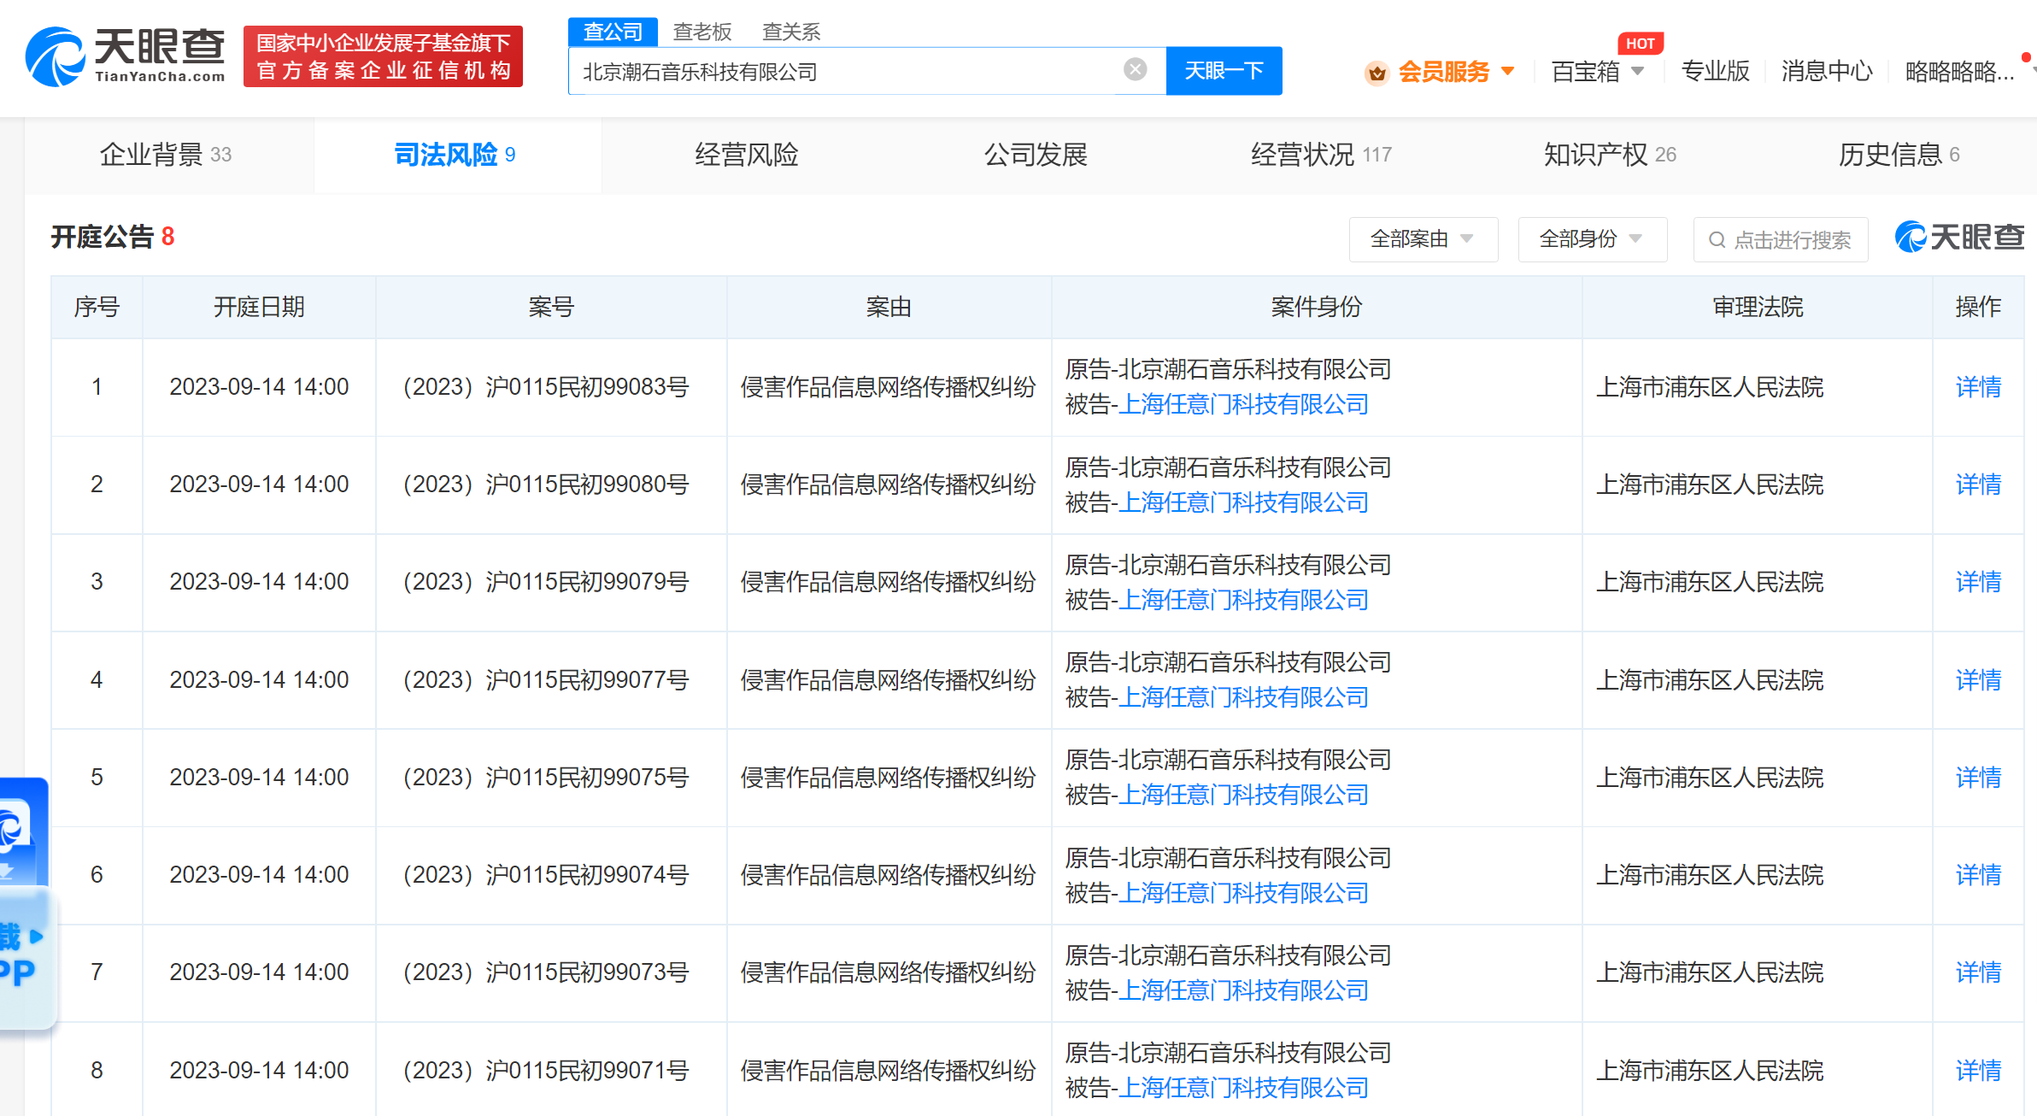Open defendant 上海任意门科技有限公司 link in row 7
The width and height of the screenshot is (2037, 1116).
[1243, 990]
